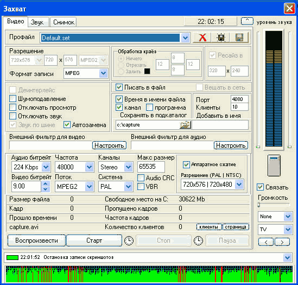Click external audio filter input field

pyautogui.click(x=172, y=145)
